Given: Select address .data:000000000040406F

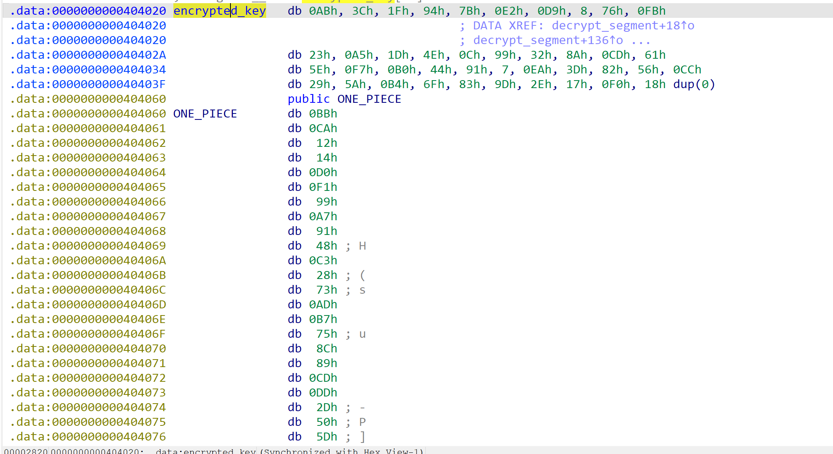Looking at the screenshot, I should (x=88, y=334).
